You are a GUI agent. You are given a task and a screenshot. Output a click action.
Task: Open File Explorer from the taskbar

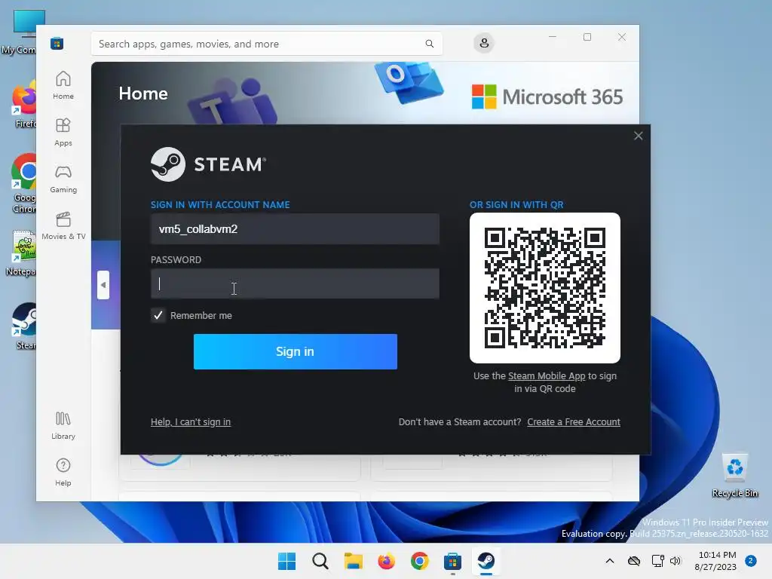353,561
